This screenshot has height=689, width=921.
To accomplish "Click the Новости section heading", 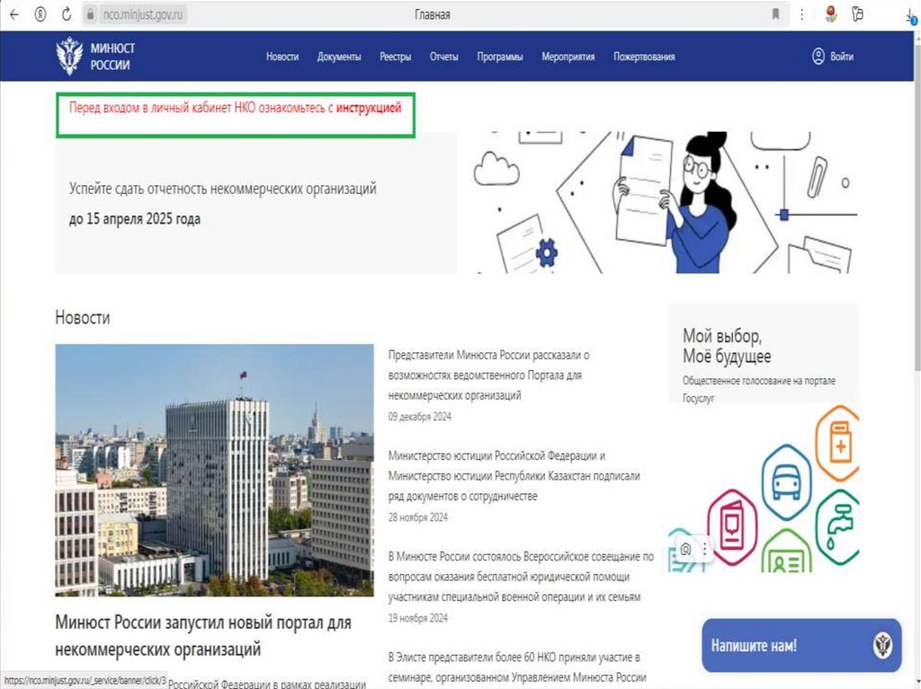I will pos(82,317).
